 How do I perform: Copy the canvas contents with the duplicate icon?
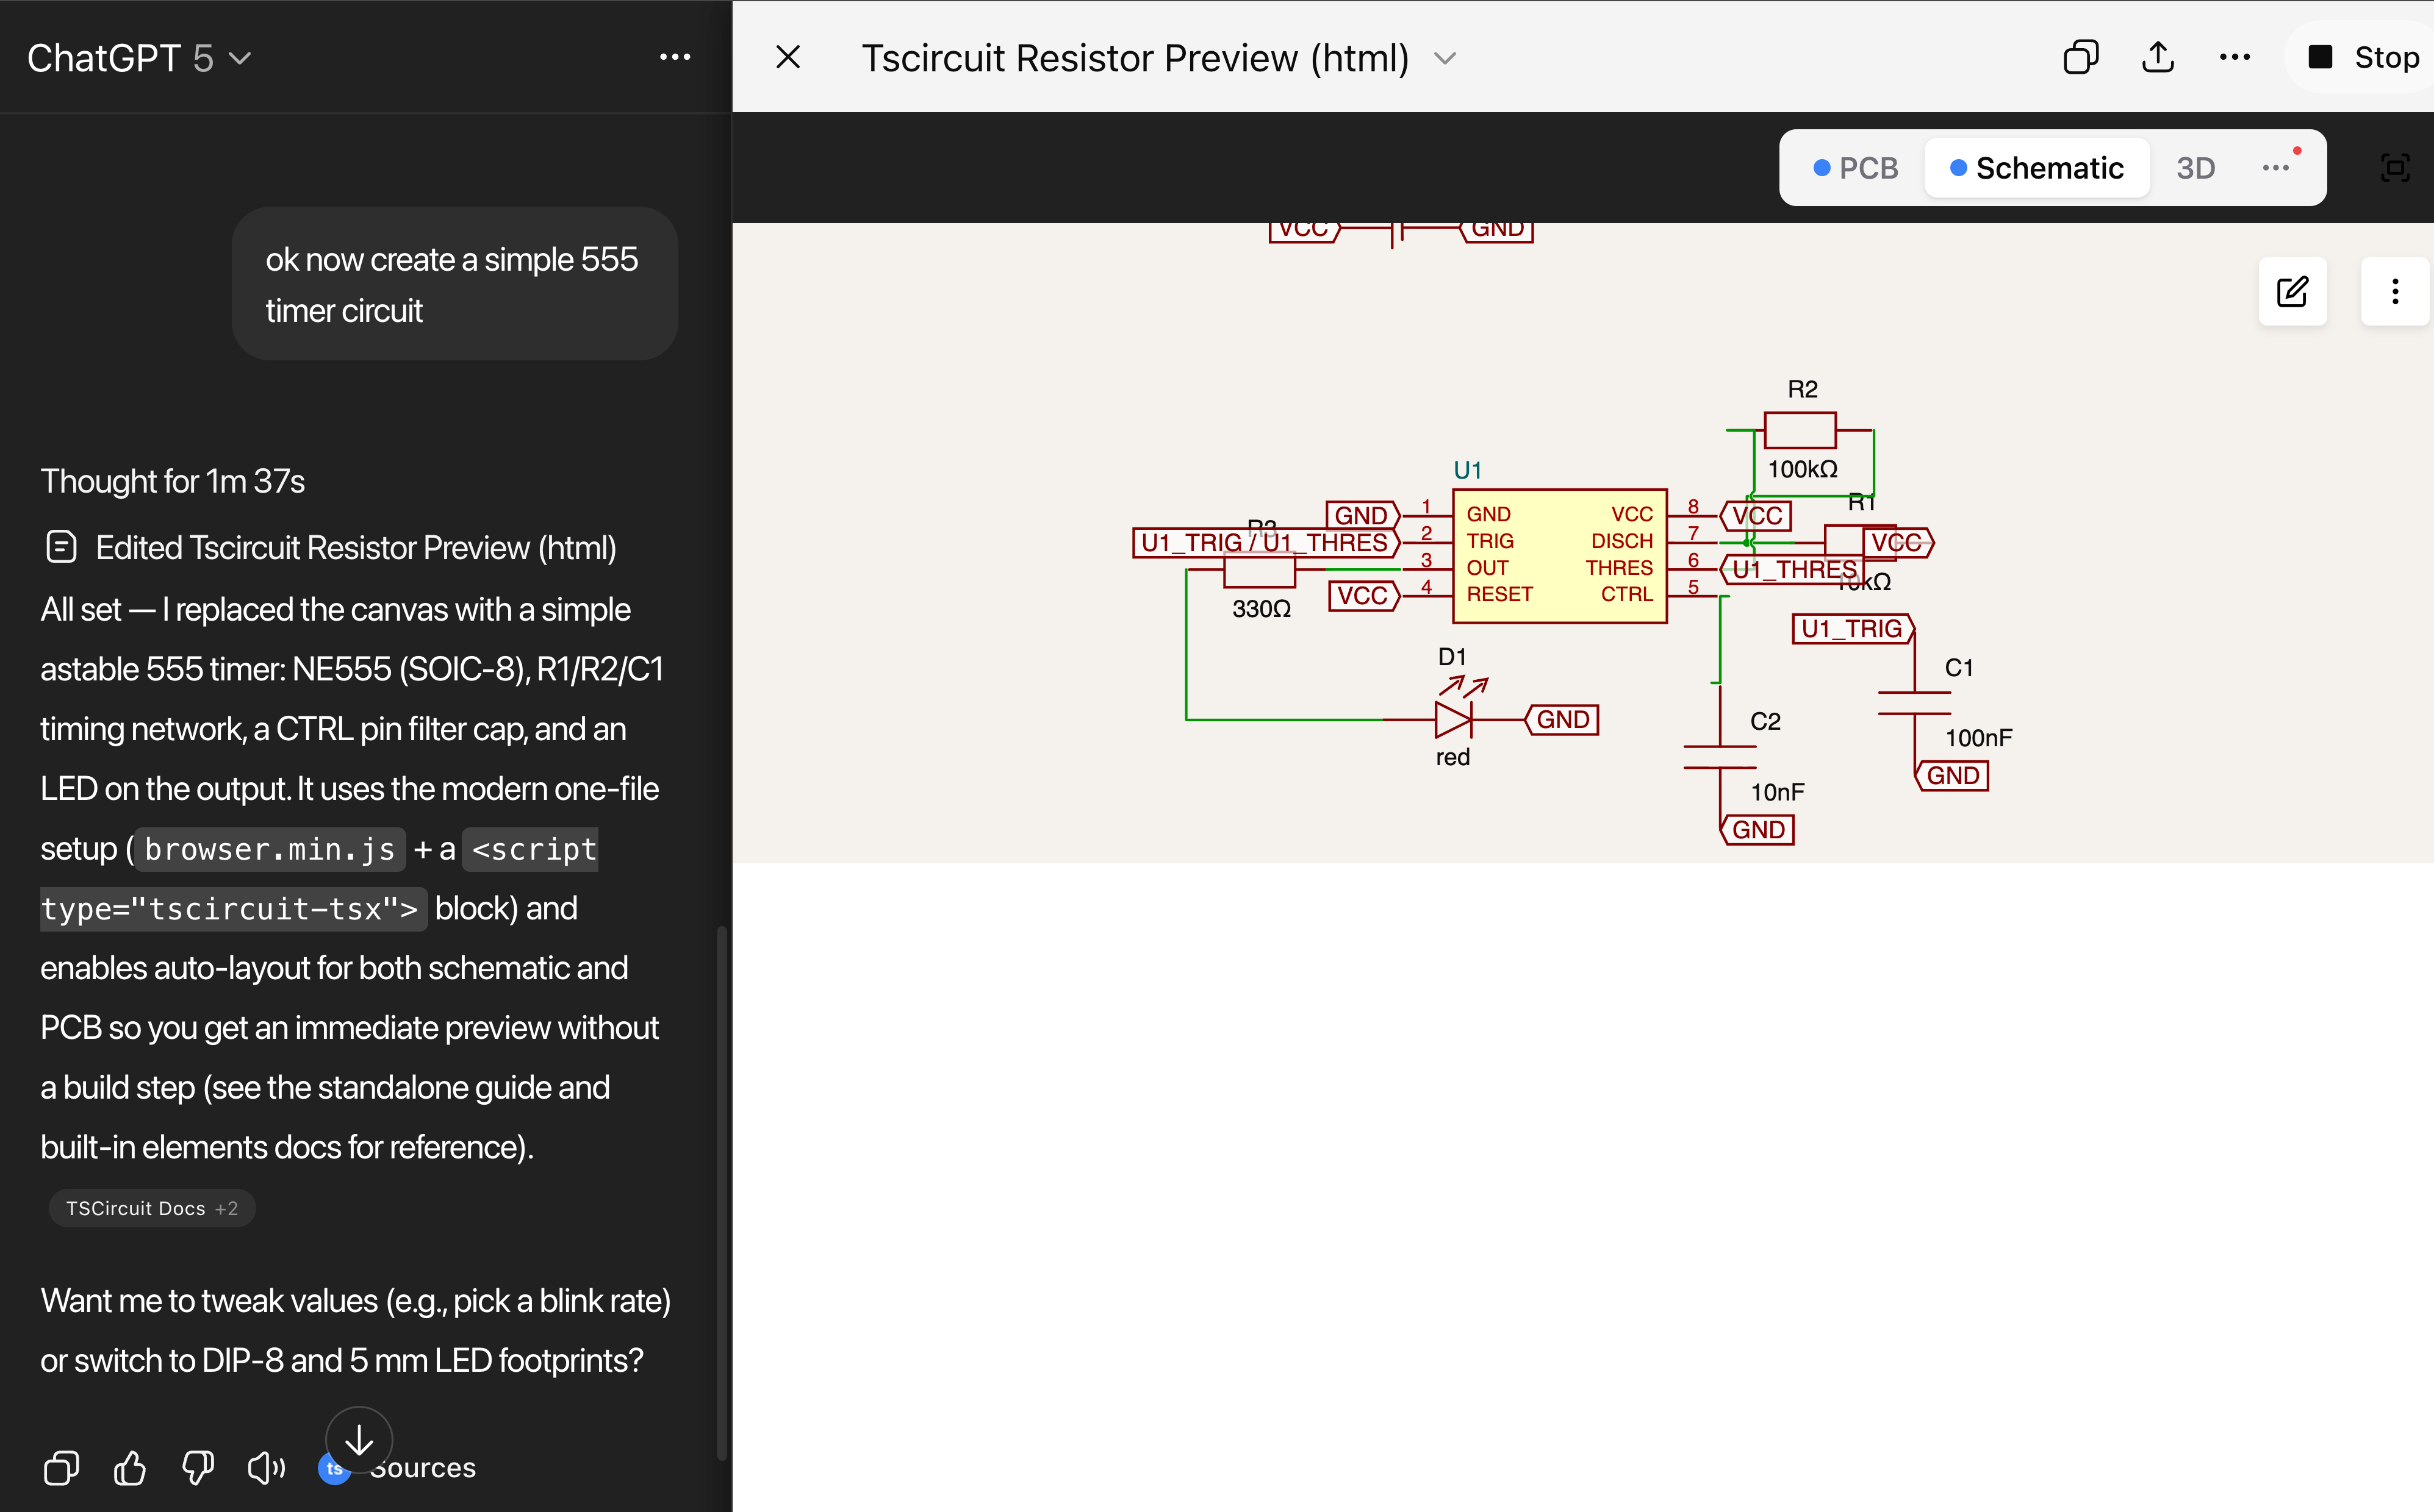coord(2081,58)
